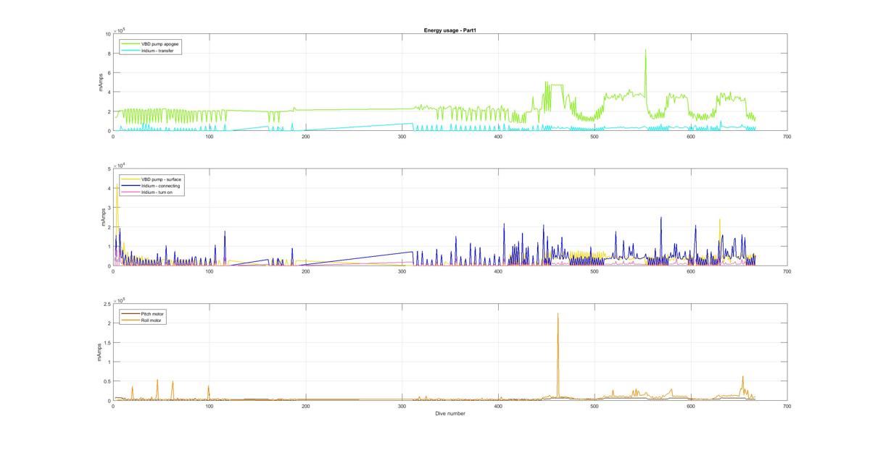Click the 'Pitch motor' legend entry

coord(154,313)
